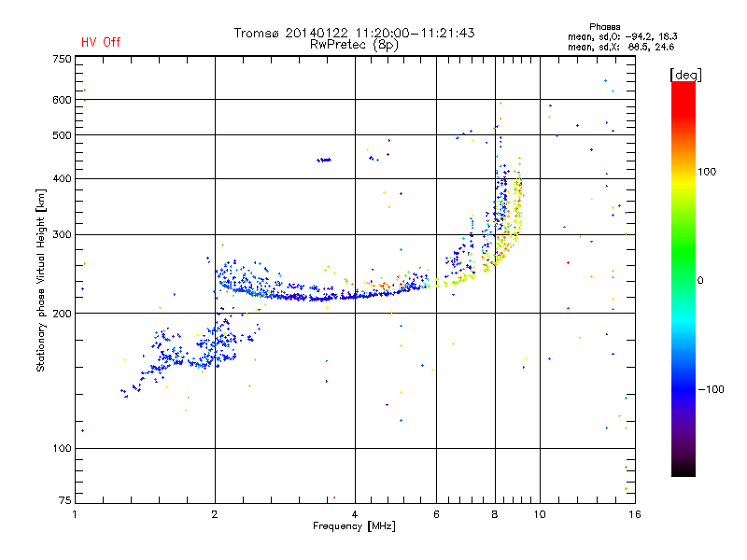
Task: Click the y-axis '500' tick label
Action: click(x=62, y=135)
